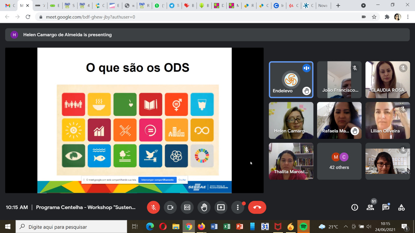Open the '42 others' participants tile
415x233 pixels.
coord(339,161)
